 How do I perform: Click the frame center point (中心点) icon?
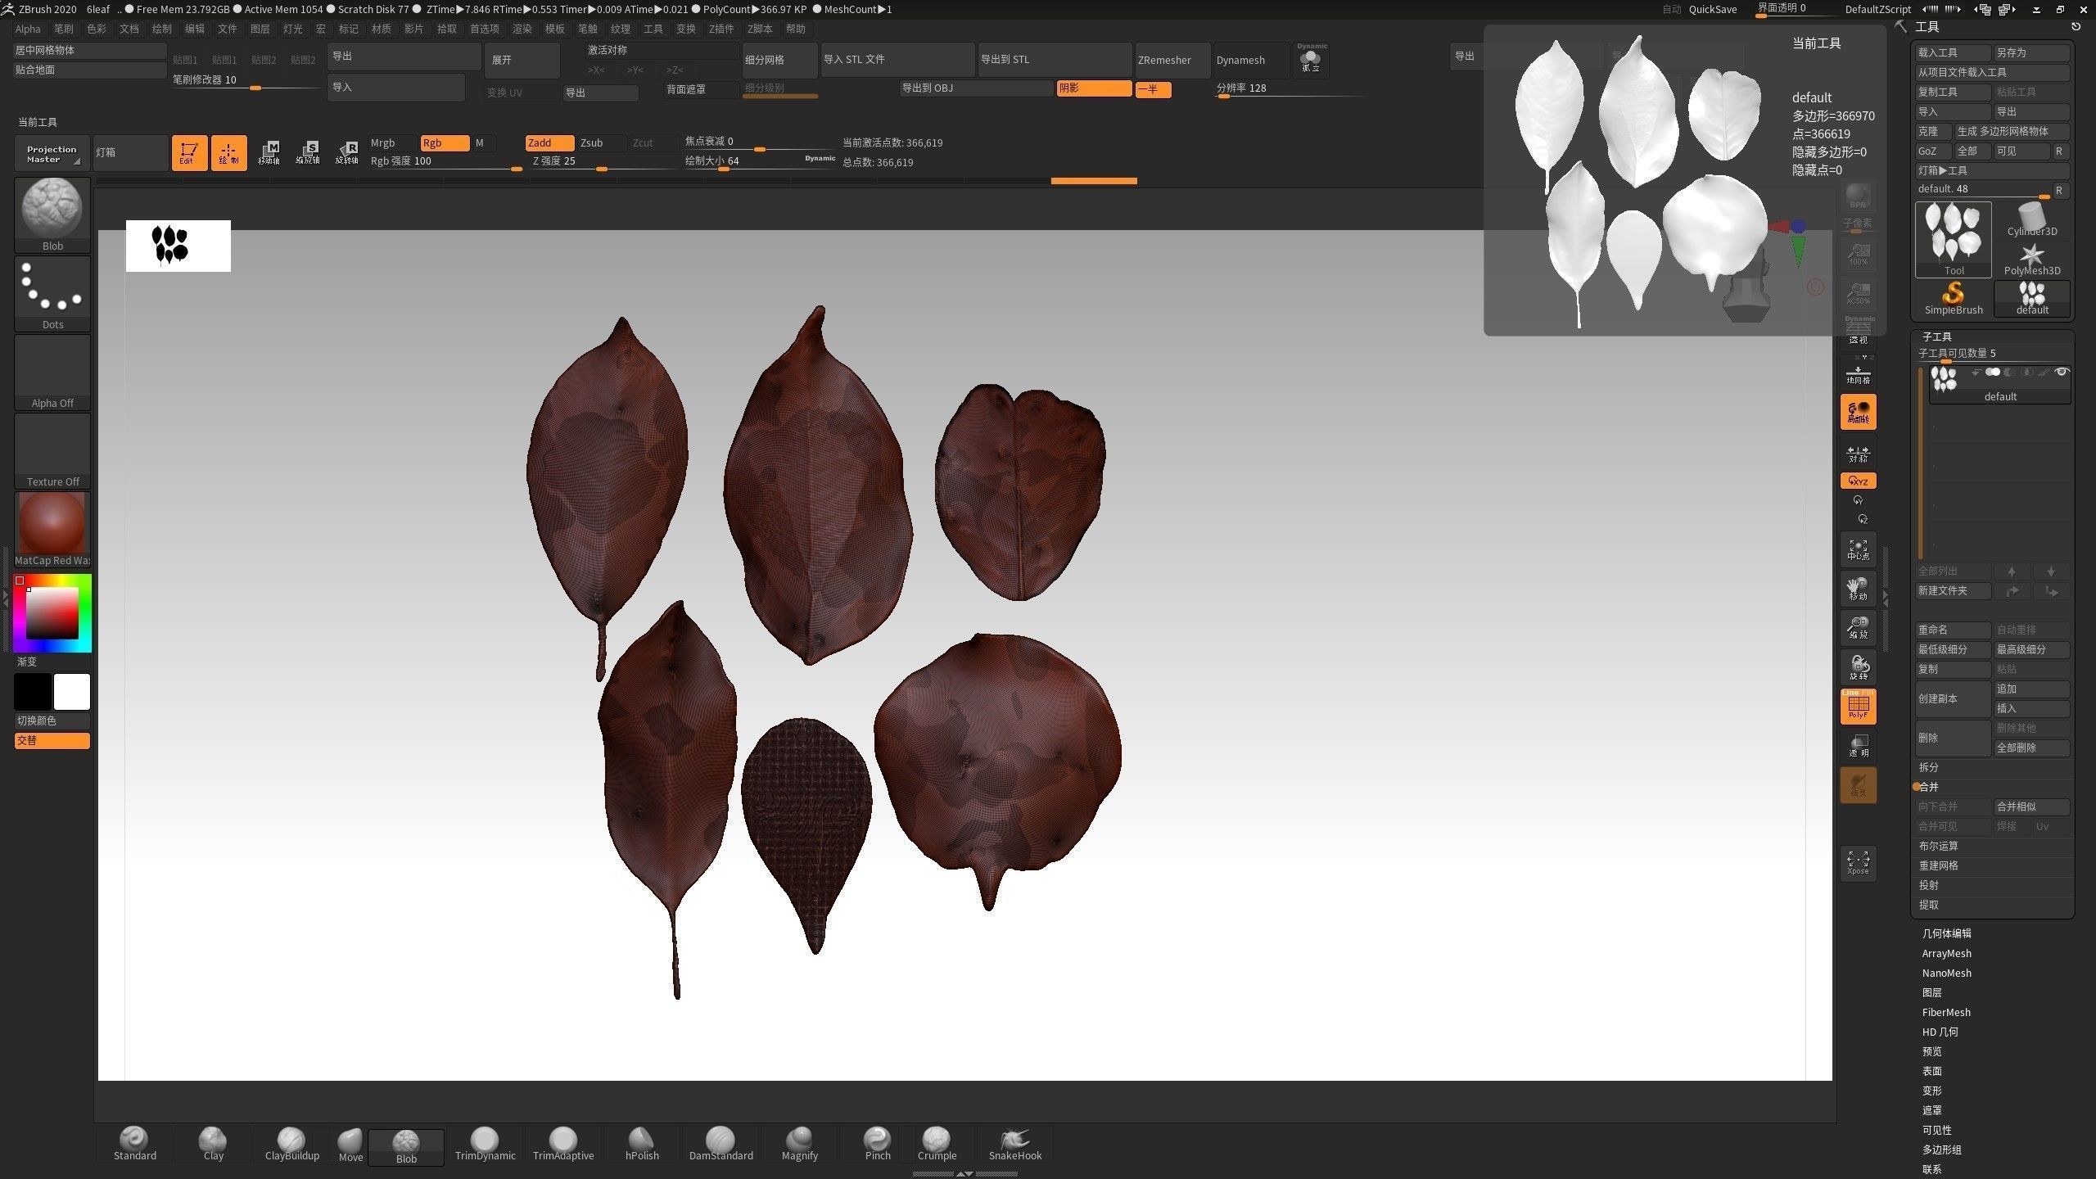tap(1858, 549)
